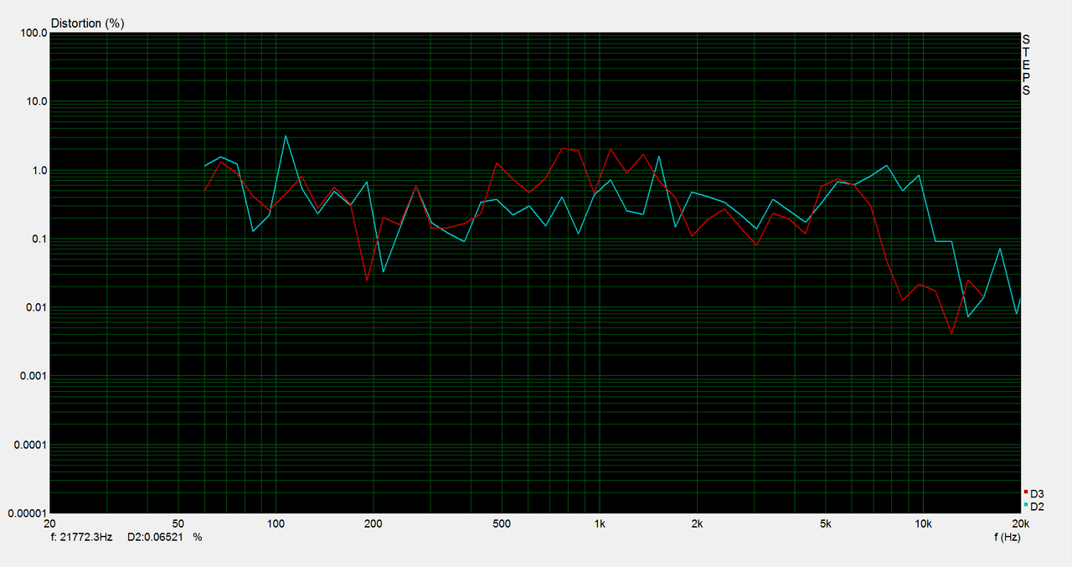
Task: Click the "f (Hz)" axis label
Action: click(1009, 537)
